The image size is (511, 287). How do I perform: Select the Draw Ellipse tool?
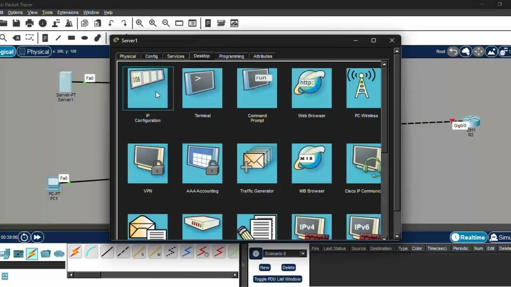85,38
